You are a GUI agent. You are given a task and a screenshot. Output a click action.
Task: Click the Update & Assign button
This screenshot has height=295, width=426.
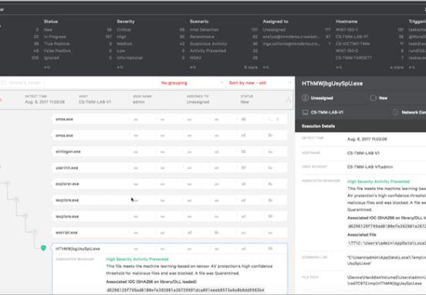tap(22, 83)
